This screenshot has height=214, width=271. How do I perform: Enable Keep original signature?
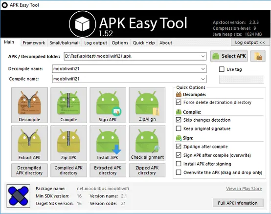[179, 128]
